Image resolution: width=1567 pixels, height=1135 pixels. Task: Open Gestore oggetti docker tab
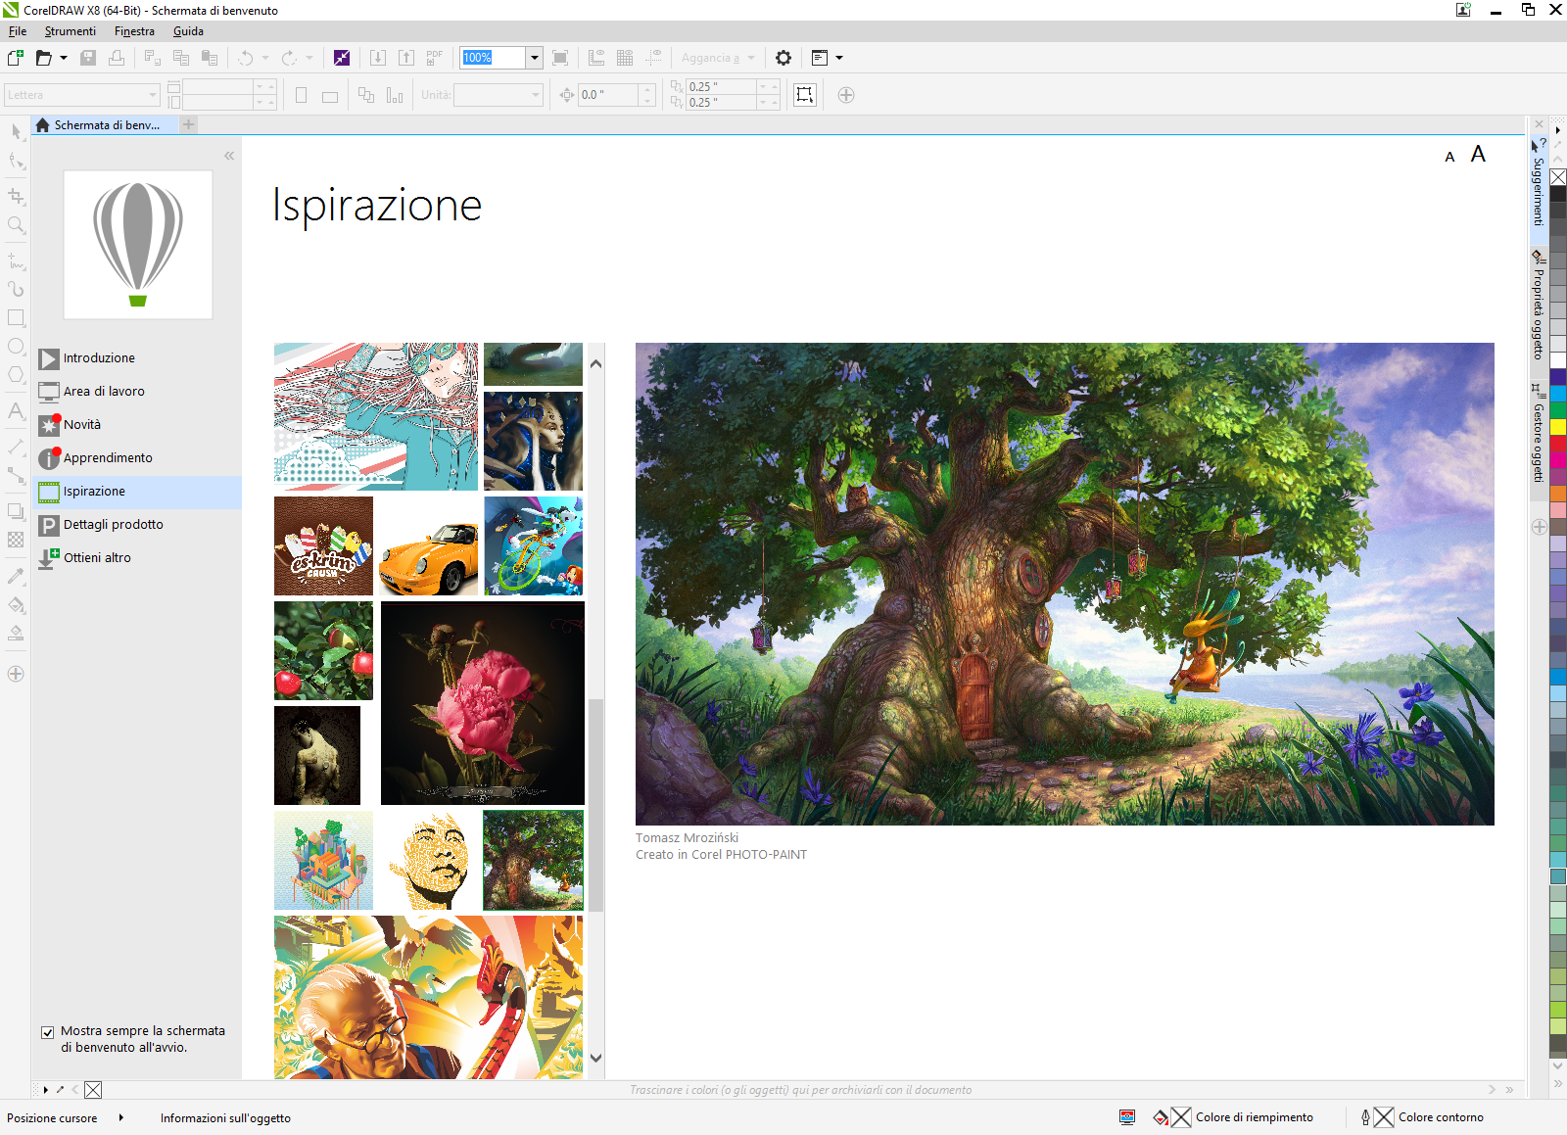click(1539, 435)
